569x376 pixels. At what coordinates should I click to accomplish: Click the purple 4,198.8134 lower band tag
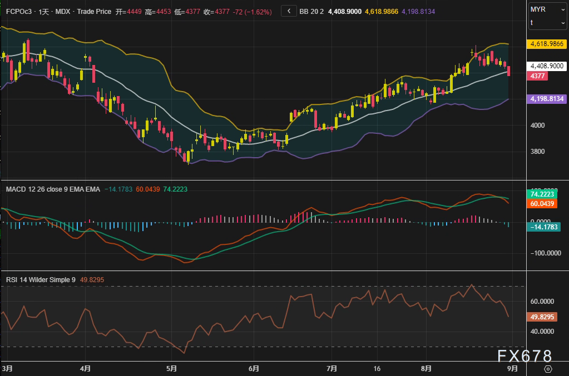point(547,99)
